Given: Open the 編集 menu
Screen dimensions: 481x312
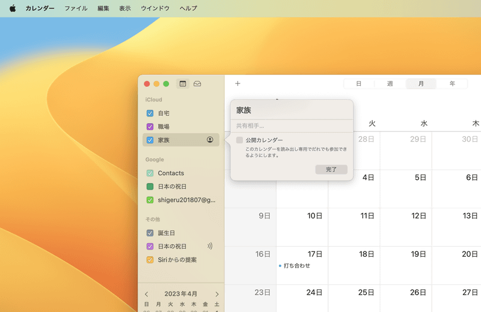Looking at the screenshot, I should (103, 8).
